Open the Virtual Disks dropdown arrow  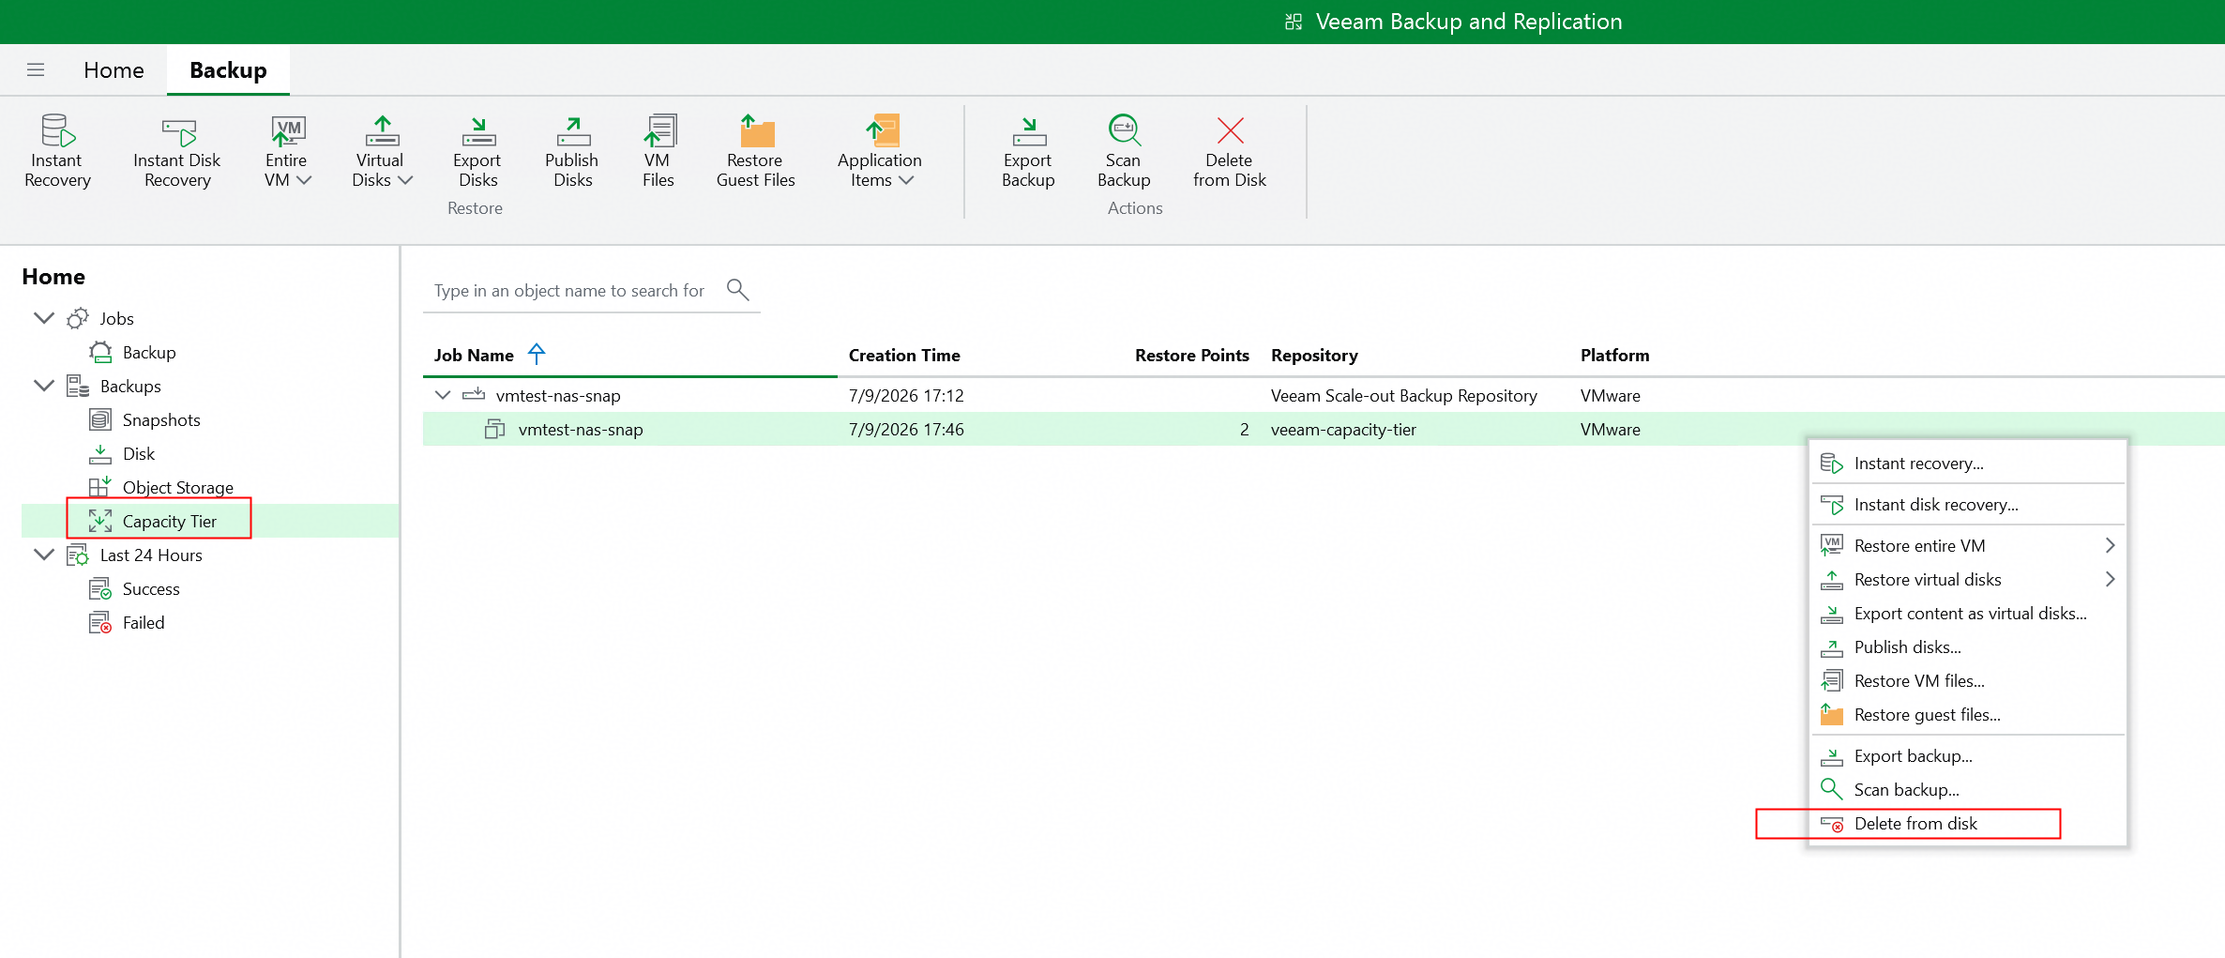(x=405, y=180)
